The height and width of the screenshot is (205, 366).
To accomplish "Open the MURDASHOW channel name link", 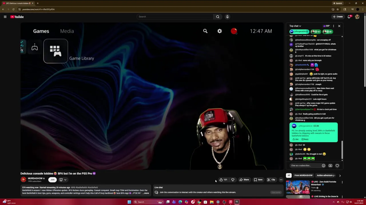I will pos(35,179).
